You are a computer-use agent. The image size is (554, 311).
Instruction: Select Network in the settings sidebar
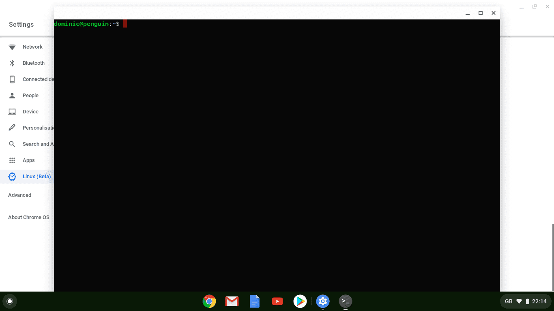tap(32, 47)
